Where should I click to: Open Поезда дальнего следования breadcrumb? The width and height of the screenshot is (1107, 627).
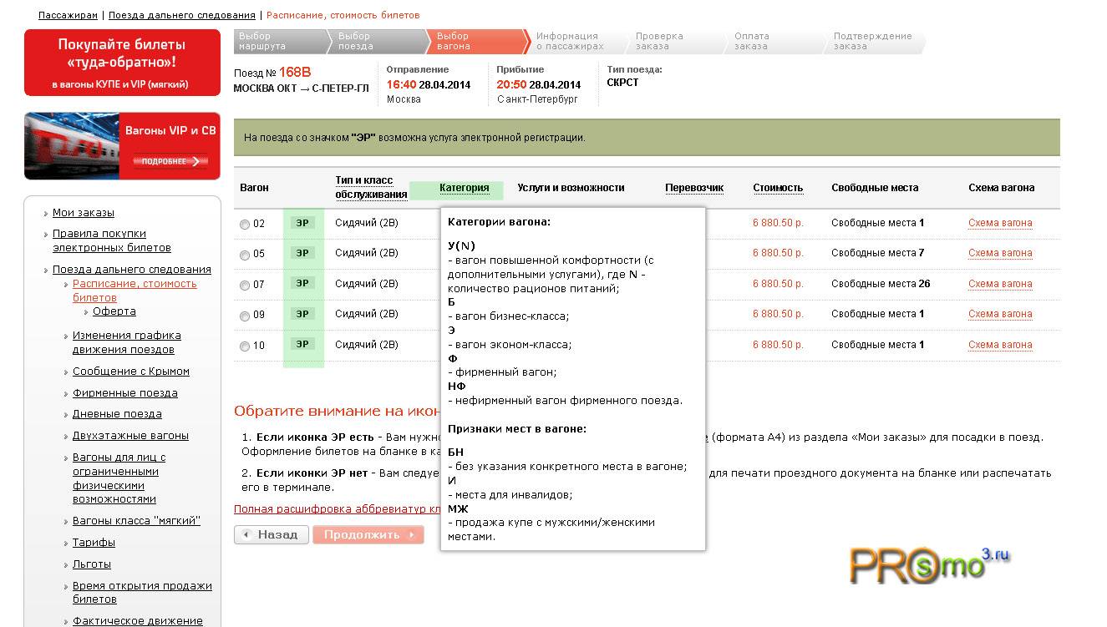click(x=182, y=15)
